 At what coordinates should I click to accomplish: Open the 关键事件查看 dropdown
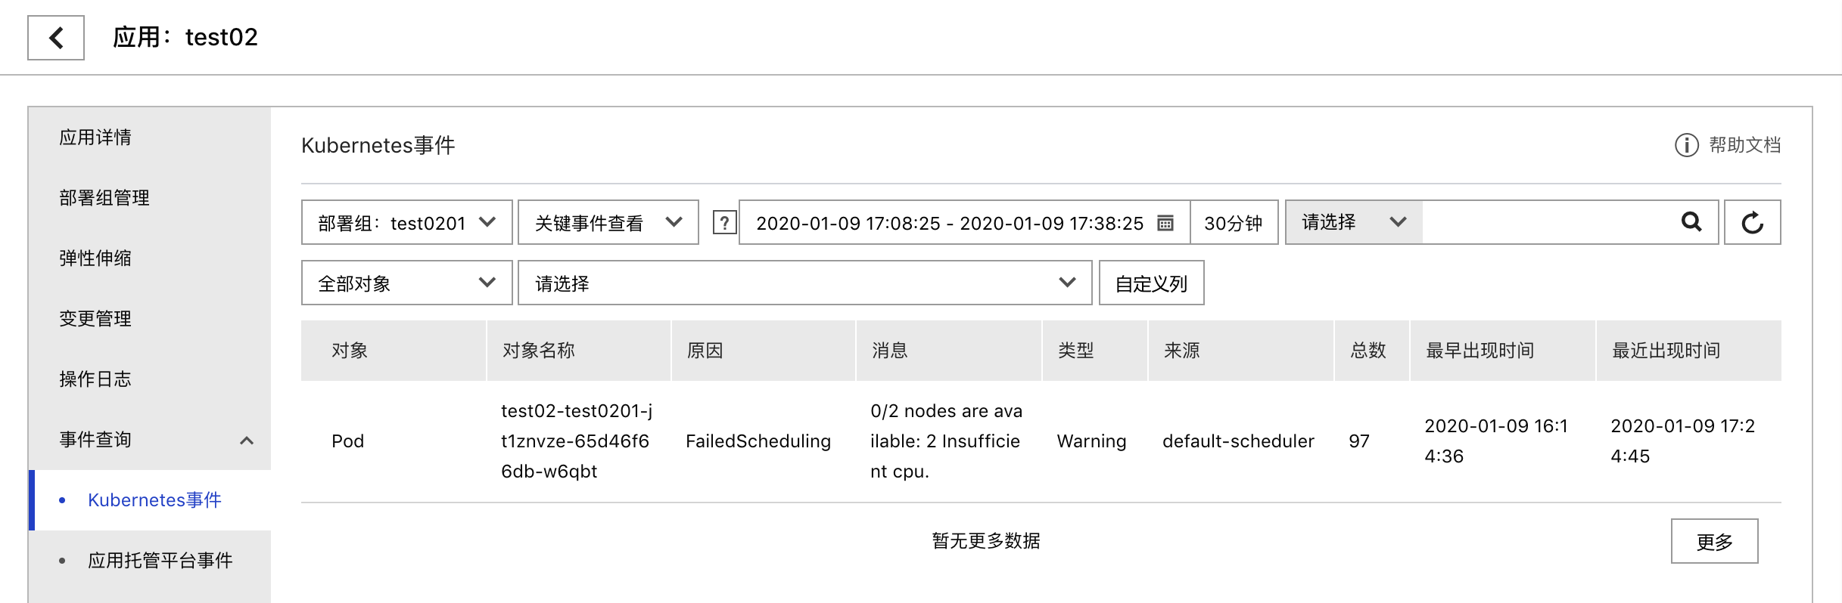608,222
